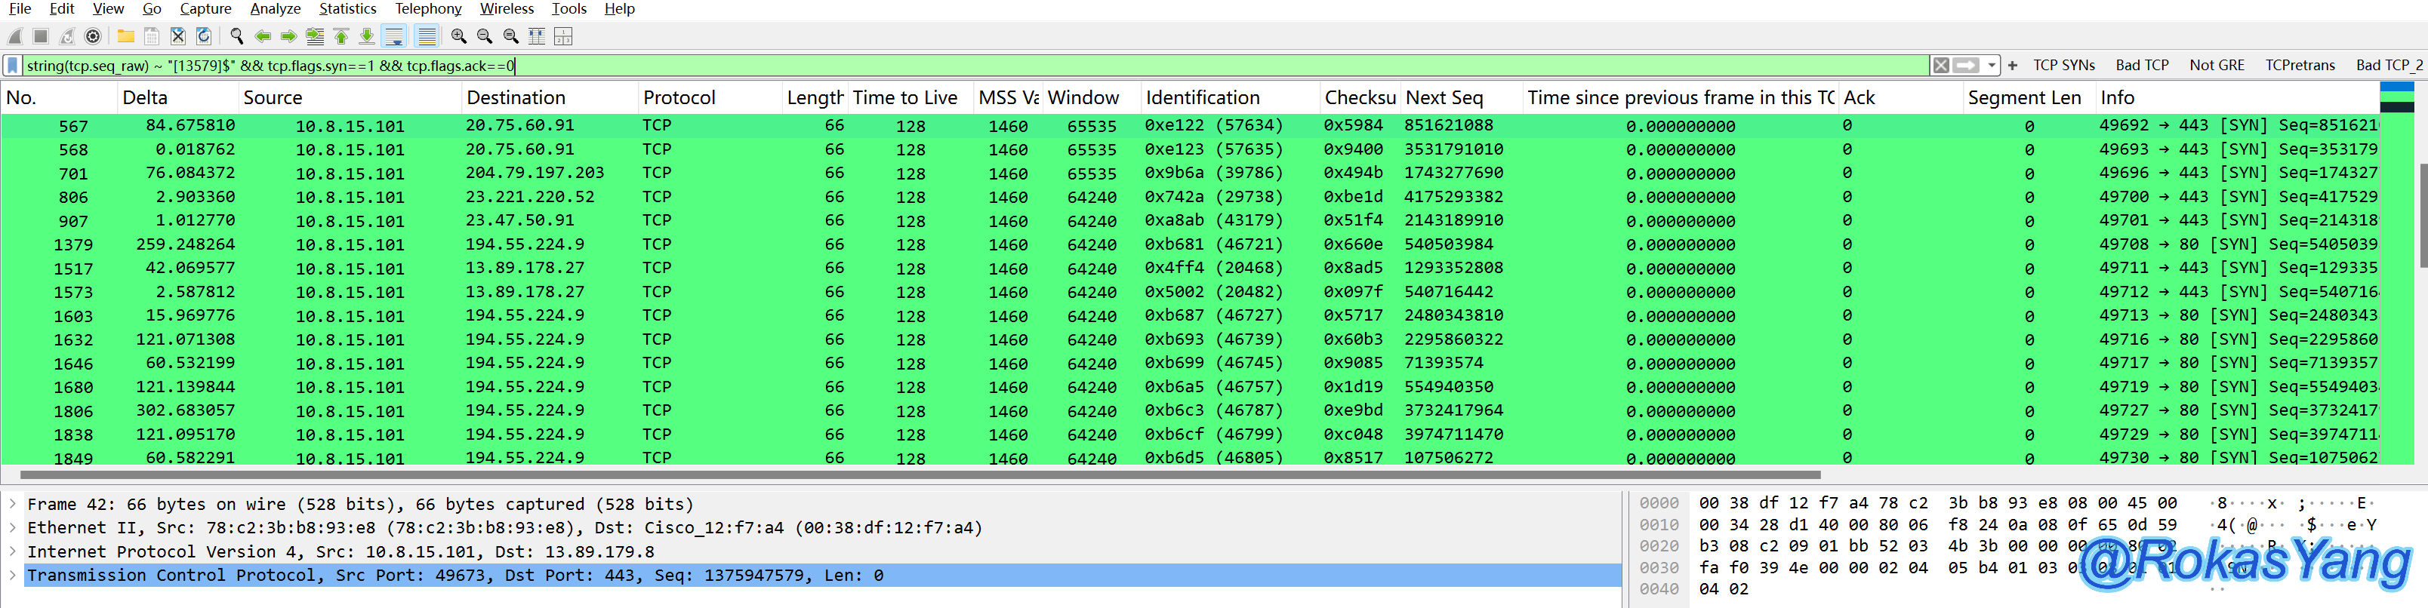
Task: Click the Close this capture file icon
Action: click(x=178, y=37)
